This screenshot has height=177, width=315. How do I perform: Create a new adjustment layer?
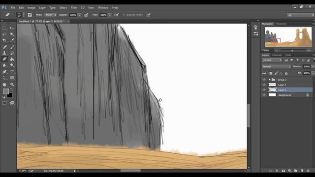(289, 171)
